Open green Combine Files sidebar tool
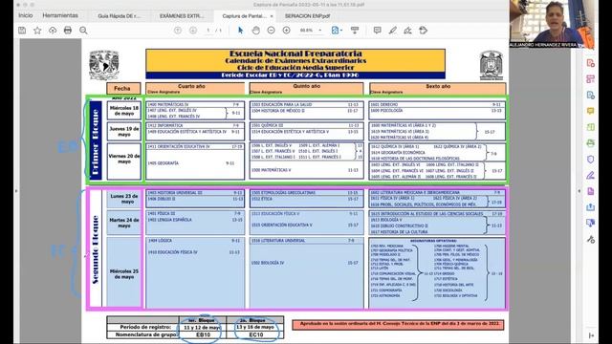612x344 pixels. (591, 127)
